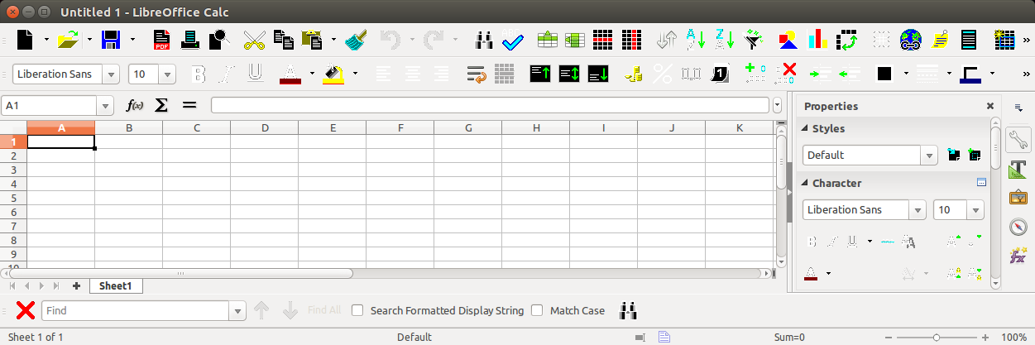Toggle italic in main formatting toolbar
This screenshot has width=1035, height=345.
click(227, 74)
